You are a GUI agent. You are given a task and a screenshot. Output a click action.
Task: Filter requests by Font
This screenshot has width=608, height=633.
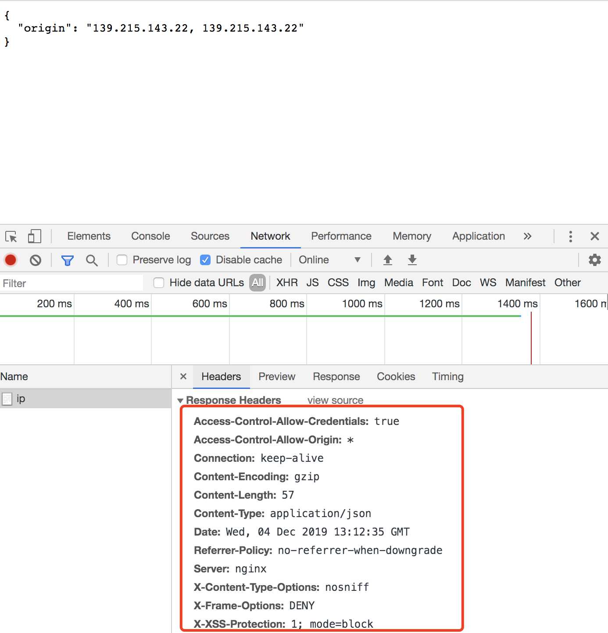433,283
